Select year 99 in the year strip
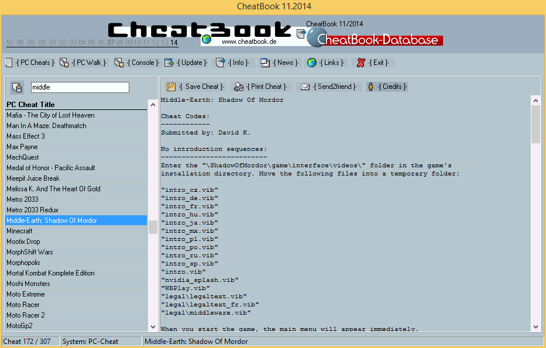This screenshot has height=348, width=546. pyautogui.click(x=30, y=43)
